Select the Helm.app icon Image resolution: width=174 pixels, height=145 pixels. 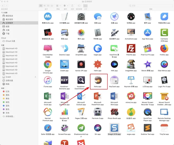98,64
